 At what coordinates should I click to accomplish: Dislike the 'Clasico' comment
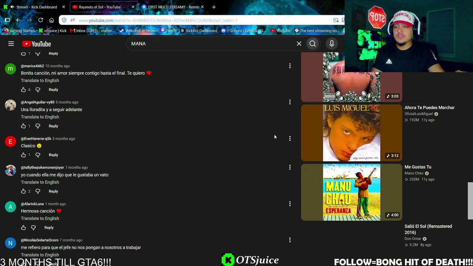point(38,155)
